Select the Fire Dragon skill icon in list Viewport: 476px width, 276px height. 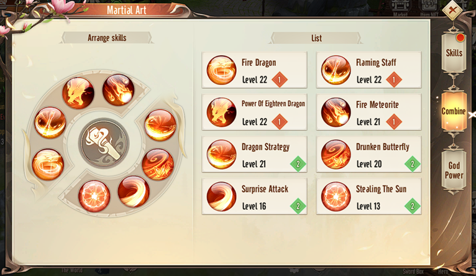click(x=221, y=70)
